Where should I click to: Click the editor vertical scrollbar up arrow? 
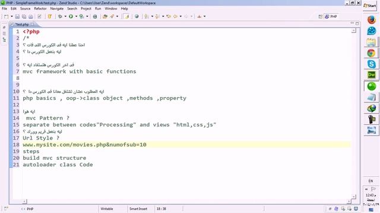click(354, 31)
